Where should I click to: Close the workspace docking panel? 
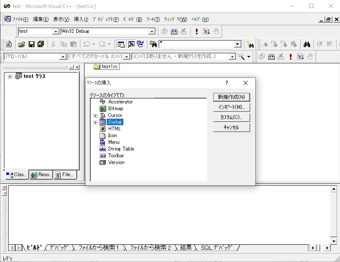(77, 67)
